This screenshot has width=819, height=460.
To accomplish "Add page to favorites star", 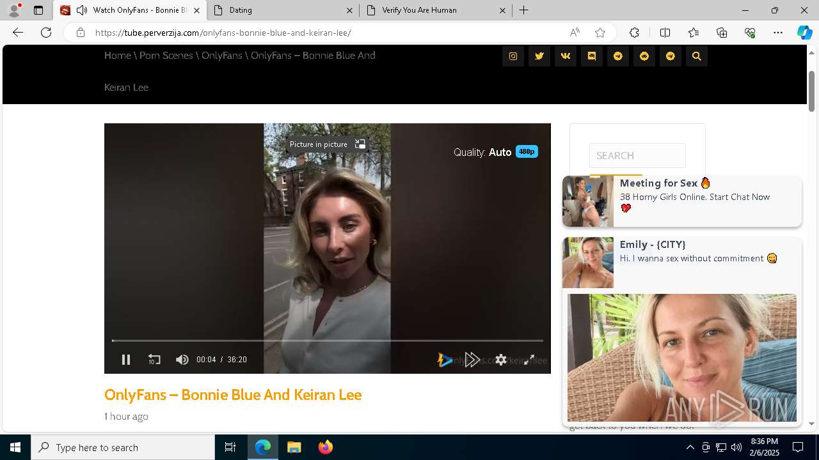I will [600, 33].
